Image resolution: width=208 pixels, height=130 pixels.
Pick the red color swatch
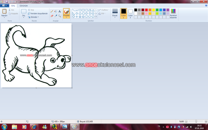tap(147, 10)
